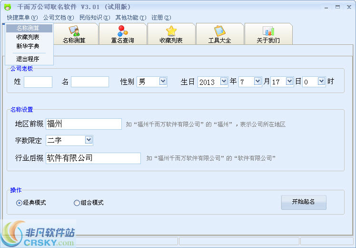Choose 名称测算 in the dropdown menu
This screenshot has height=248, width=356.
pyautogui.click(x=29, y=28)
